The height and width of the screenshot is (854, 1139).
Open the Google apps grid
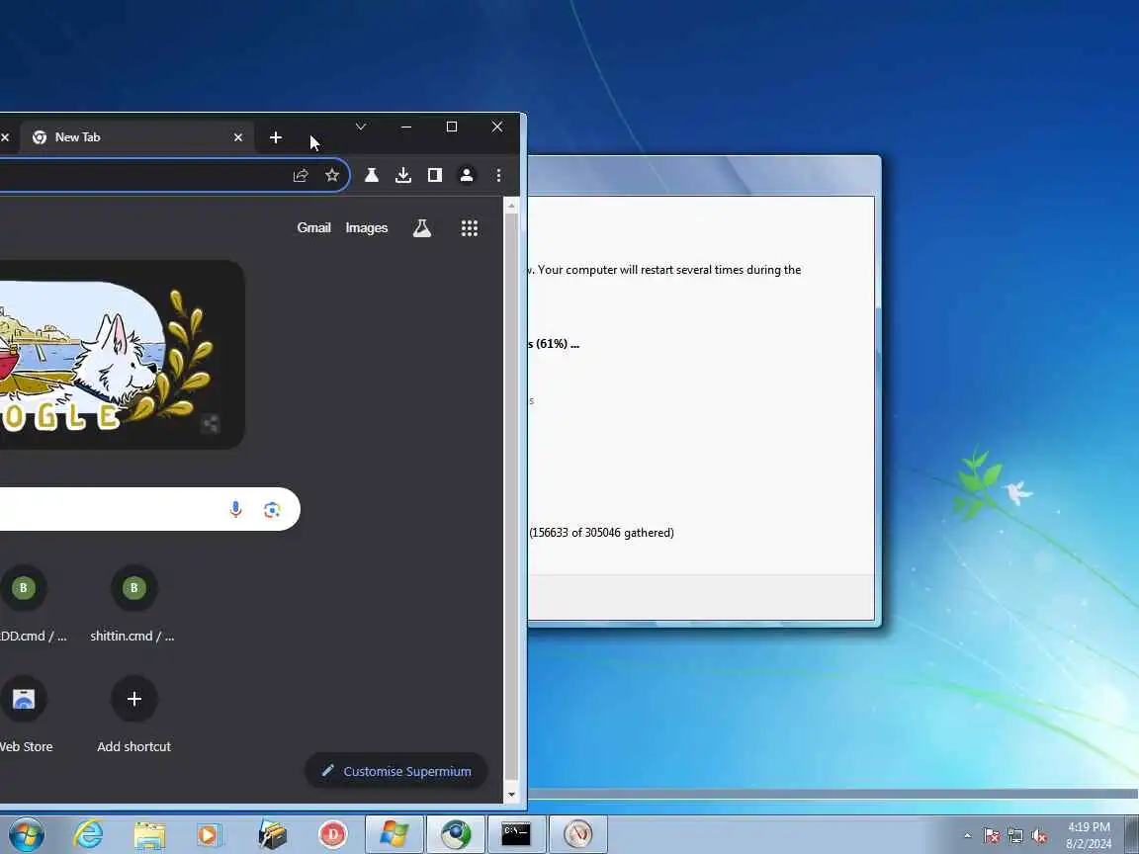pyautogui.click(x=470, y=228)
